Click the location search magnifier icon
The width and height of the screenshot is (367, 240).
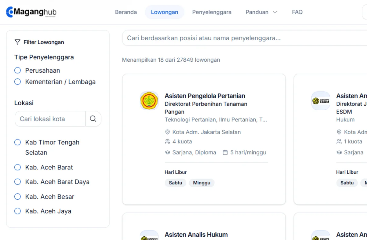[93, 119]
